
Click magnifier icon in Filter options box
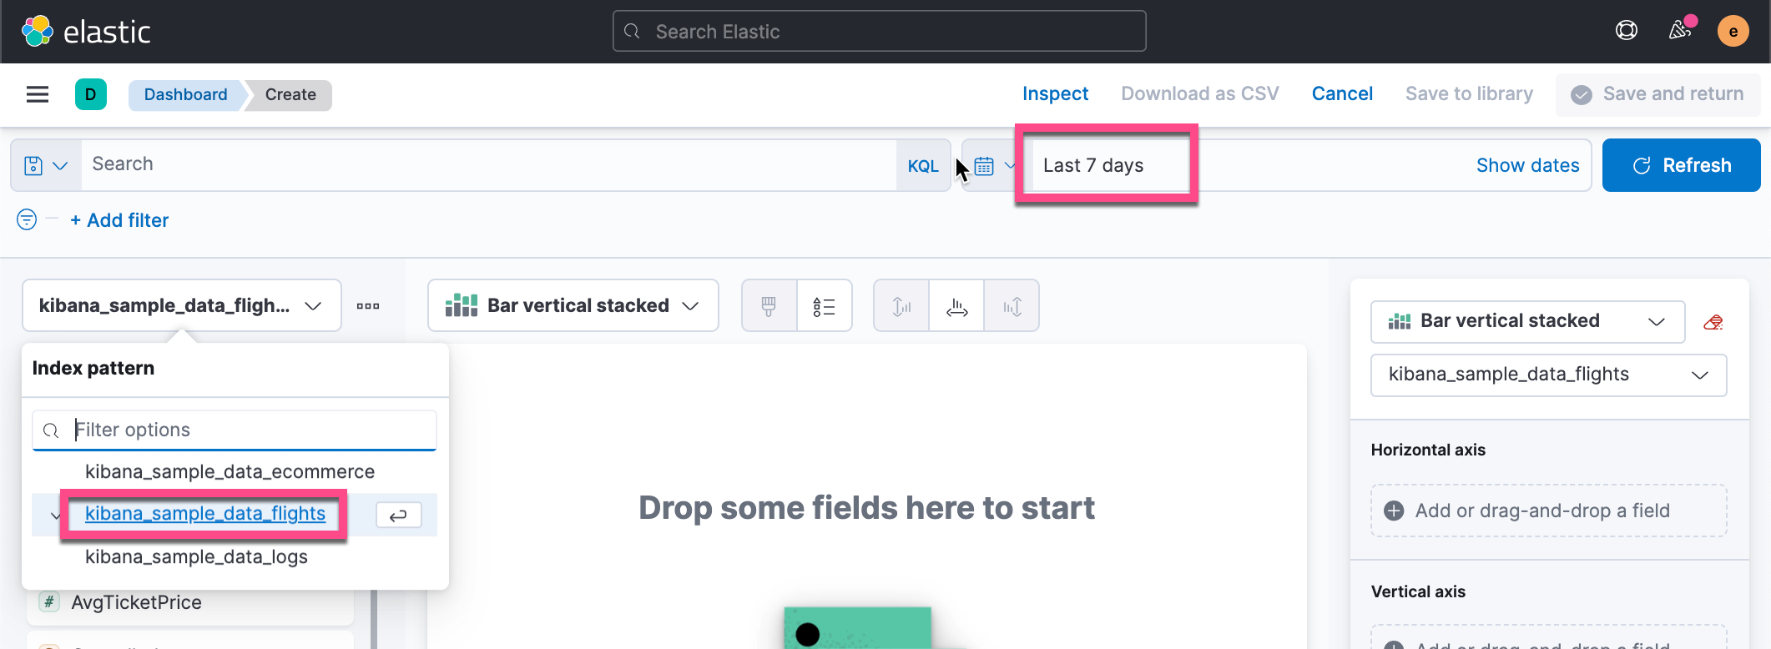(x=51, y=430)
